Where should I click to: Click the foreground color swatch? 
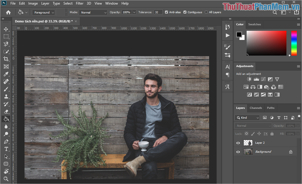239,34
